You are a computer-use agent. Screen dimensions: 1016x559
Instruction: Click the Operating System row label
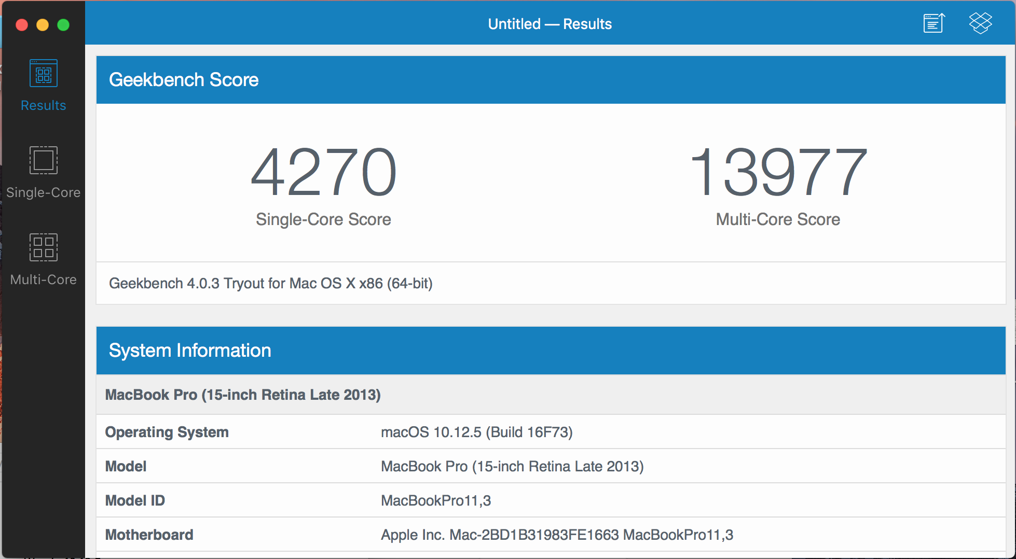pos(167,432)
